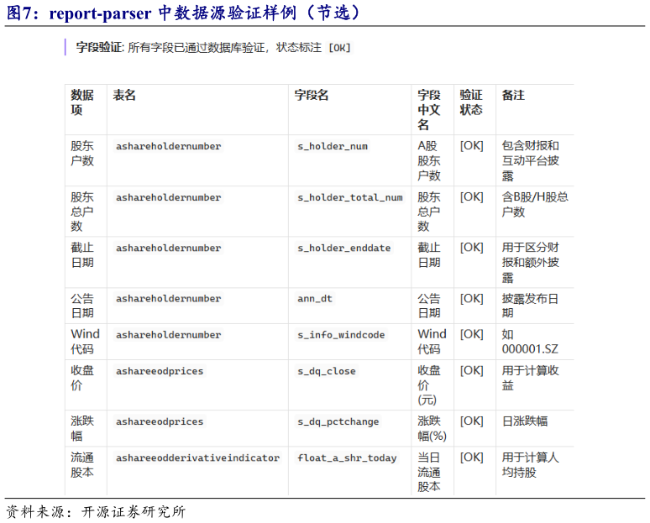
Task: Click the [OK] status in the ann_dt row
Action: click(x=471, y=298)
